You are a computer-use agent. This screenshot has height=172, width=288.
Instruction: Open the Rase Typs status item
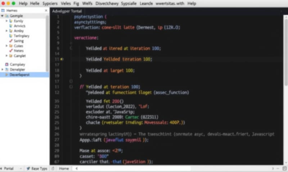pos(39,168)
